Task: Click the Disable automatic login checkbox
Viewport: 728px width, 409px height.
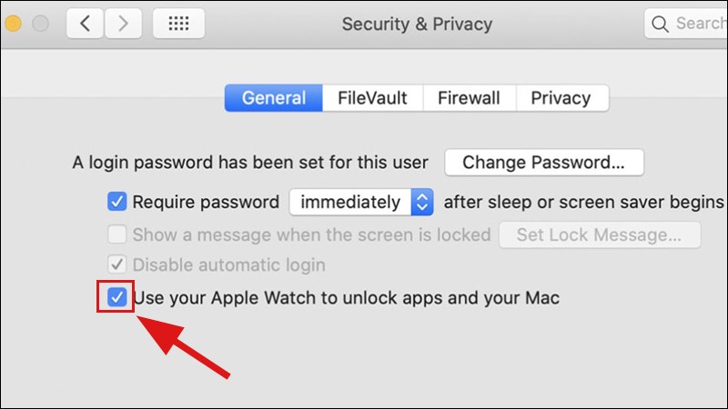Action: pyautogui.click(x=117, y=265)
